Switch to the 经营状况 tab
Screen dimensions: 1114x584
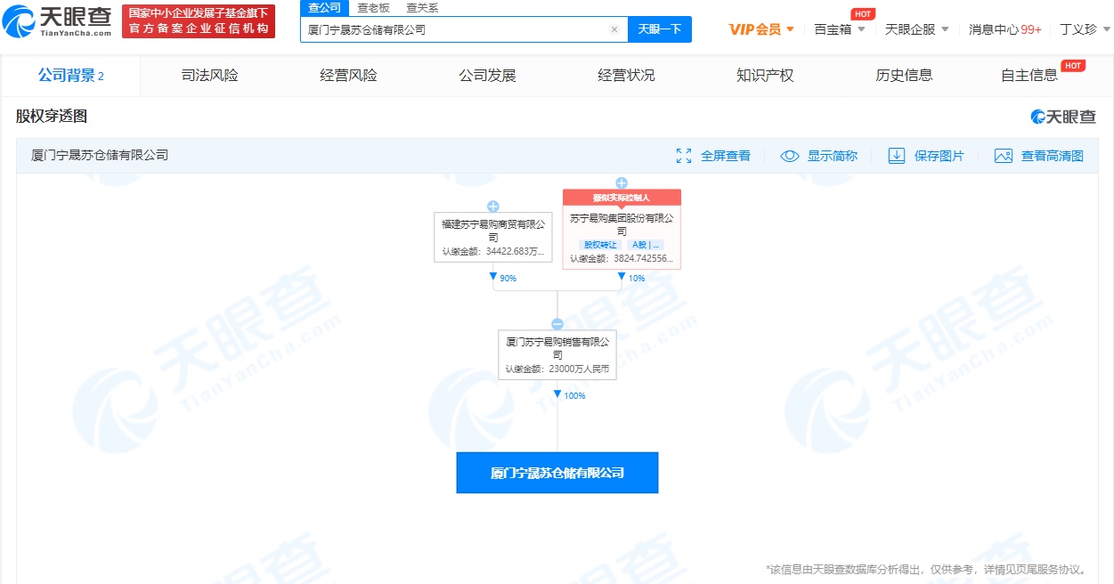click(x=627, y=76)
